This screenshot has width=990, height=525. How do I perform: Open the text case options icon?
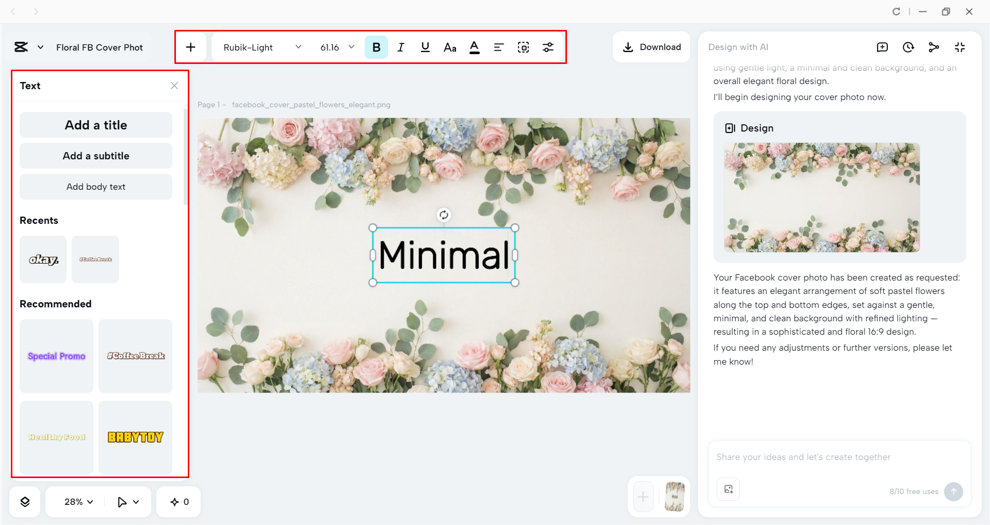(x=450, y=47)
